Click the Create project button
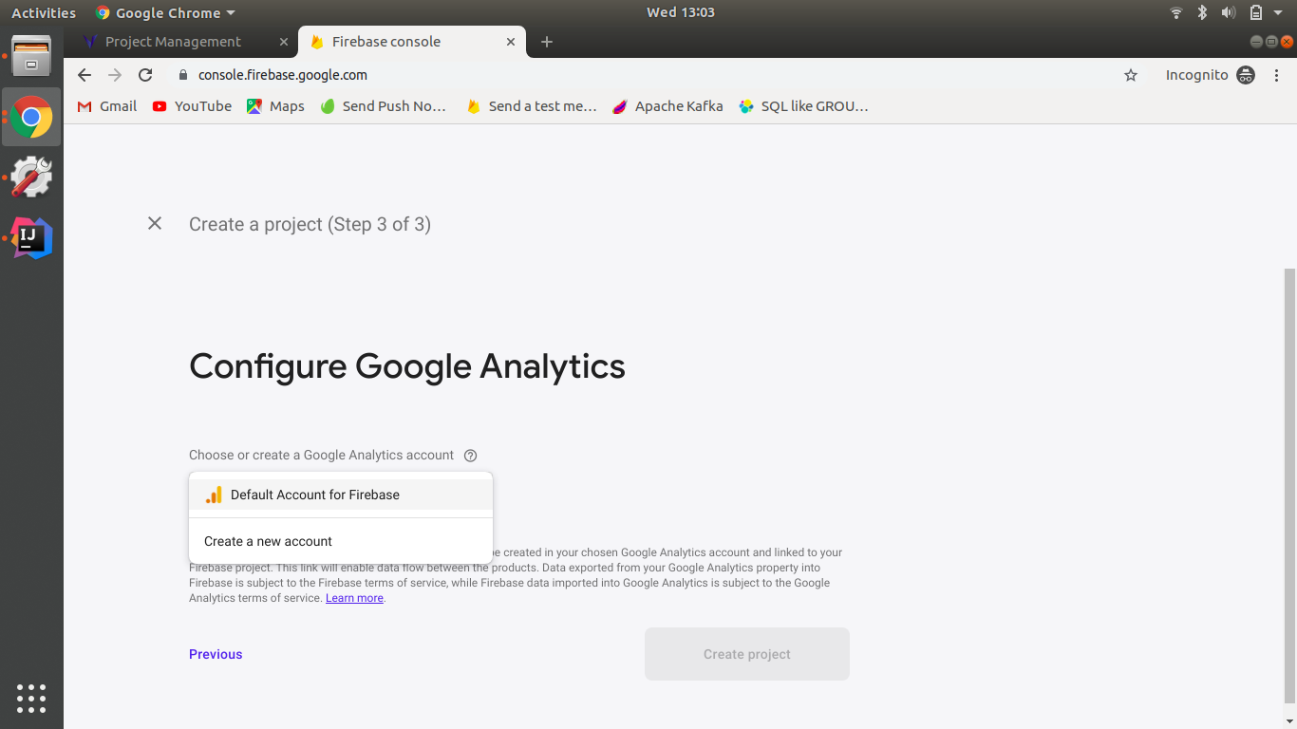The width and height of the screenshot is (1297, 729). tap(747, 654)
